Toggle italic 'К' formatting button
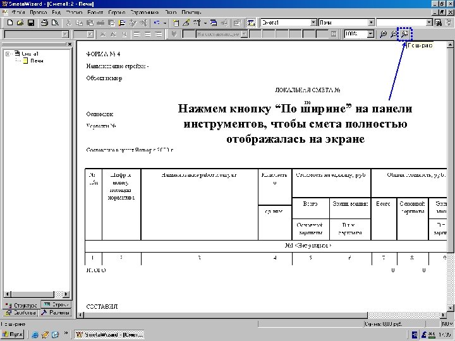Screen dimensions: 455x341 point(113,34)
